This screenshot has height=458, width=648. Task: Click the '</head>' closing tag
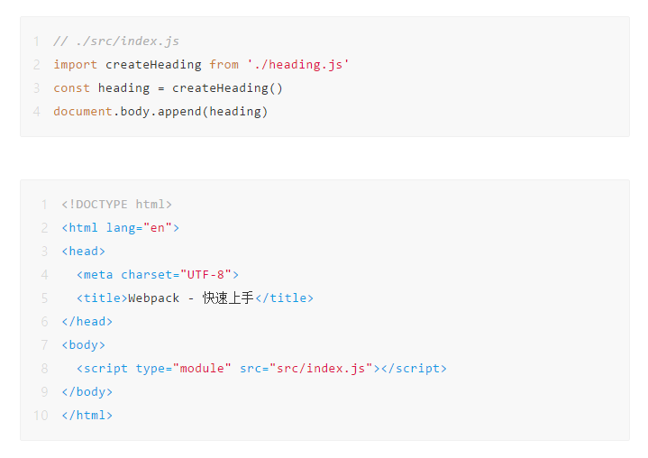87,322
